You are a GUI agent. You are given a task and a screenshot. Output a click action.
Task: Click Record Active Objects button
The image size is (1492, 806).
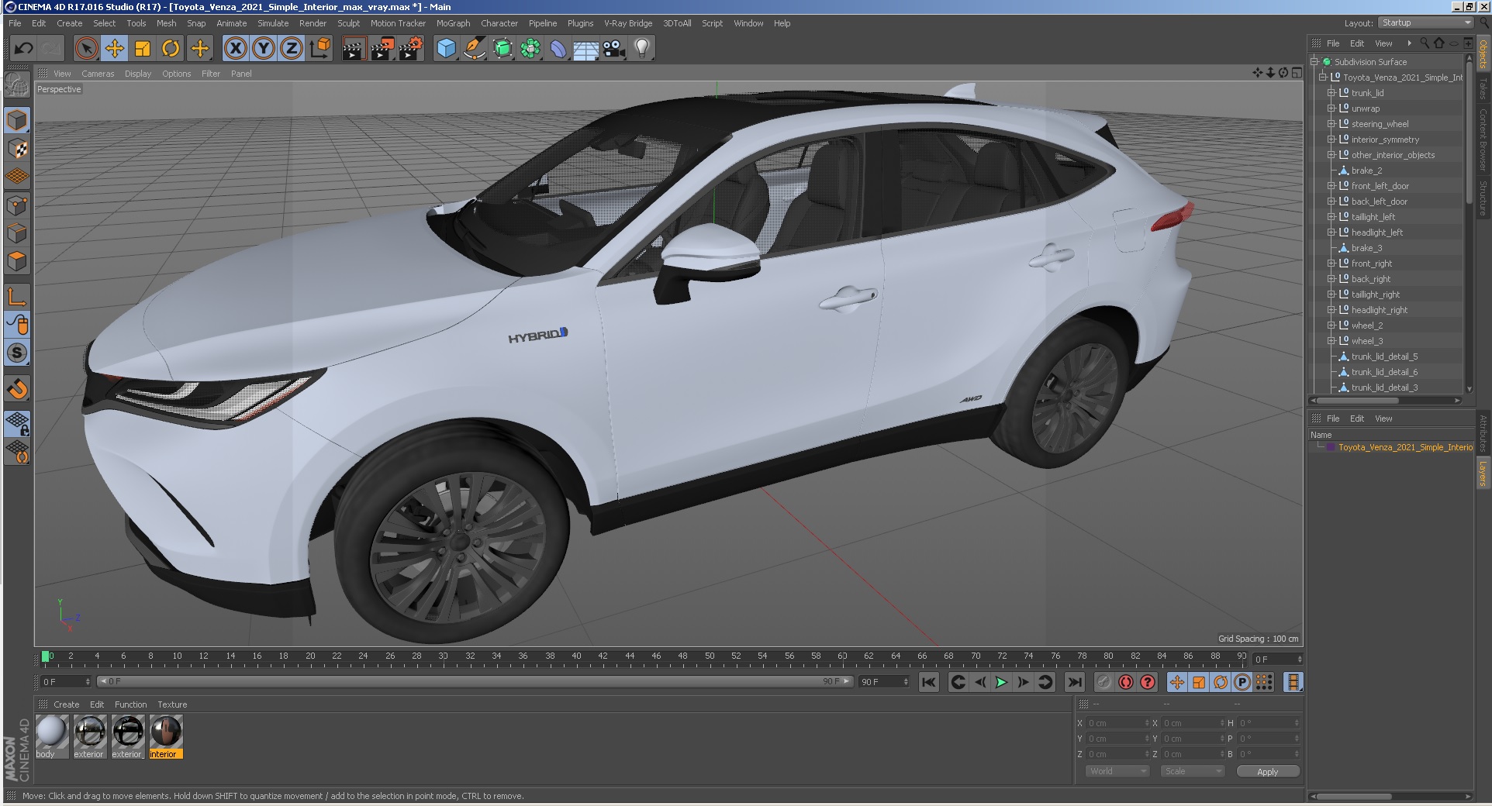(1103, 682)
